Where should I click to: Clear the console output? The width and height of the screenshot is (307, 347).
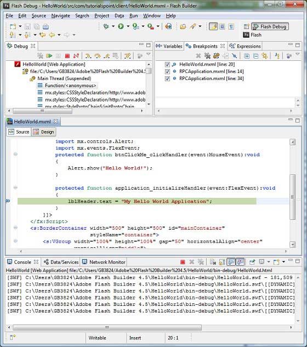213,262
